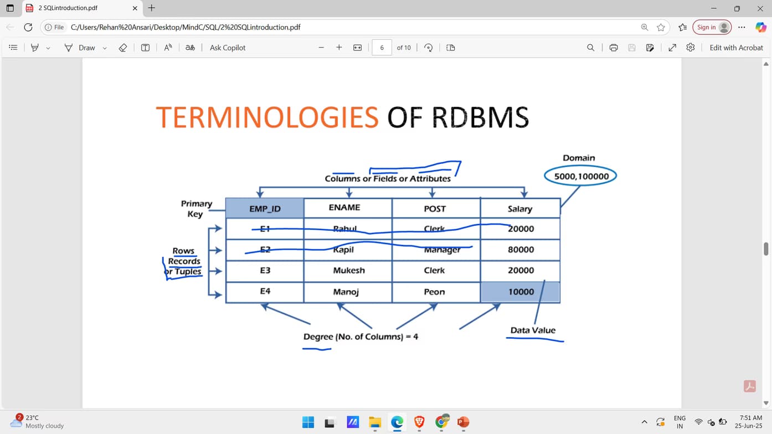
Task: Print the PDF document
Action: 614,48
